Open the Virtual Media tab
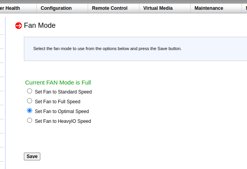Image resolution: width=247 pixels, height=169 pixels. point(158,8)
